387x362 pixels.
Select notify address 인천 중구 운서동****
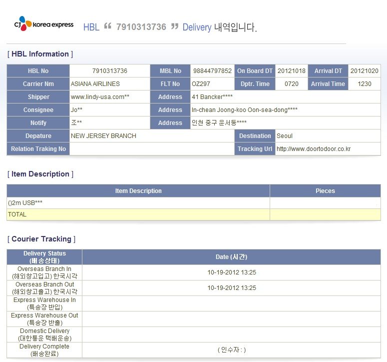coord(219,122)
